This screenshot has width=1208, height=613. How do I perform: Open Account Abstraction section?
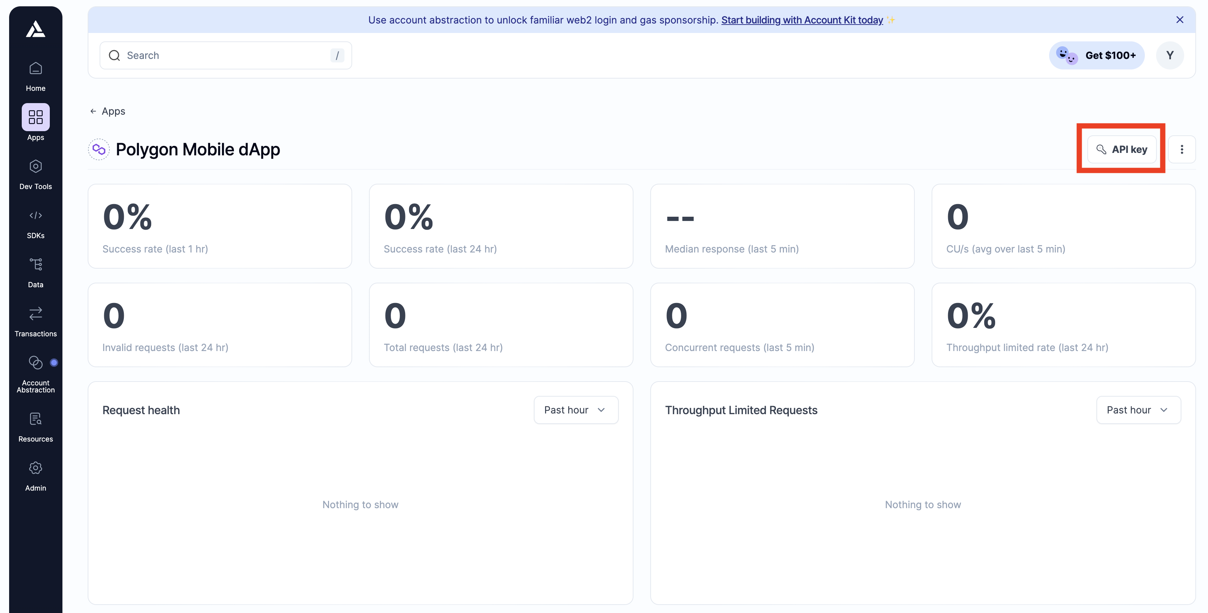click(36, 374)
